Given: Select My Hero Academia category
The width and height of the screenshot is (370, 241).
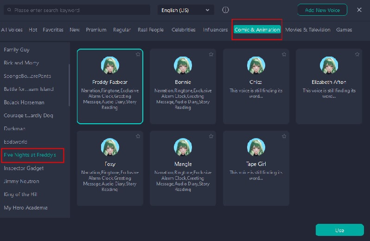Looking at the screenshot, I should click(x=26, y=208).
